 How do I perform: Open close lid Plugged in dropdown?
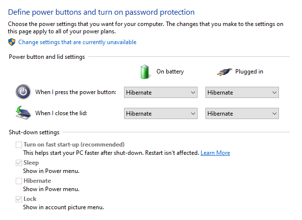pos(242,113)
